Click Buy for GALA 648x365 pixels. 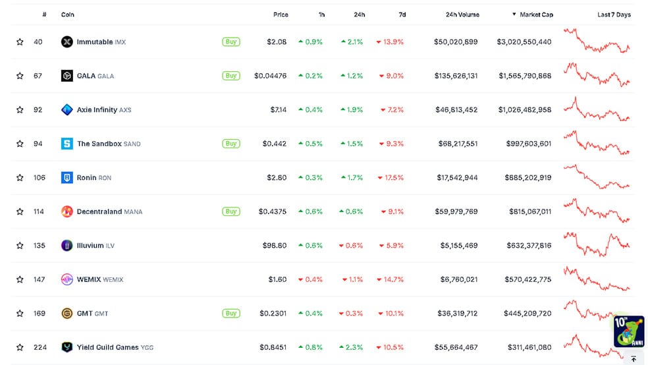point(231,76)
